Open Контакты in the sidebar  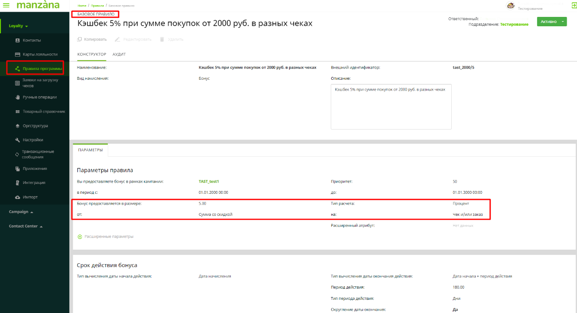pyautogui.click(x=31, y=40)
